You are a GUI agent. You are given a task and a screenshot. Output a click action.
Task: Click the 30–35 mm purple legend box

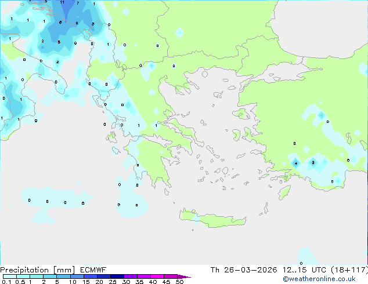pos(131,276)
